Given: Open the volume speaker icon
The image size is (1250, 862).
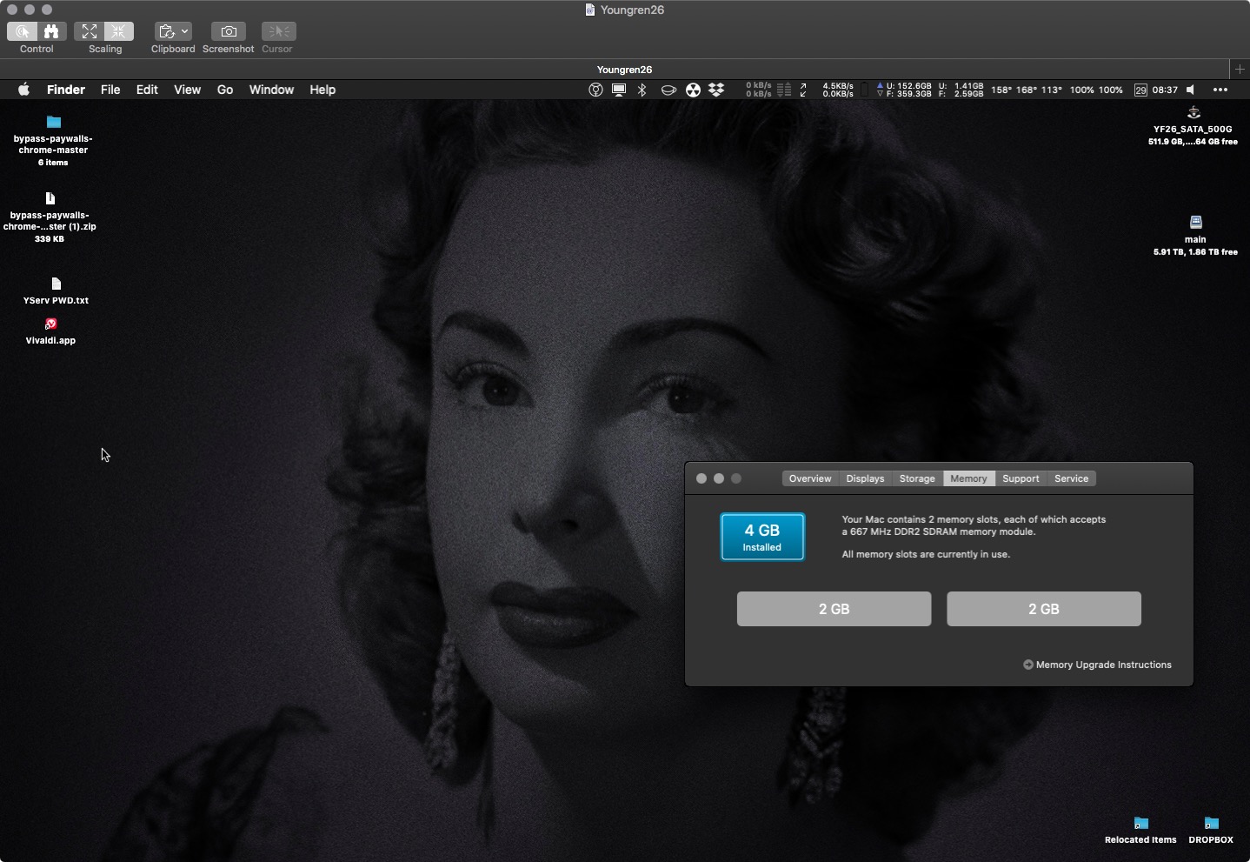Looking at the screenshot, I should pyautogui.click(x=1191, y=90).
